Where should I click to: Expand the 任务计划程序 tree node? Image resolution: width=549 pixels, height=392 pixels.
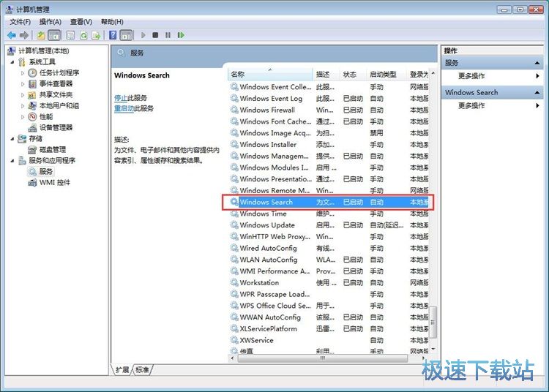23,73
